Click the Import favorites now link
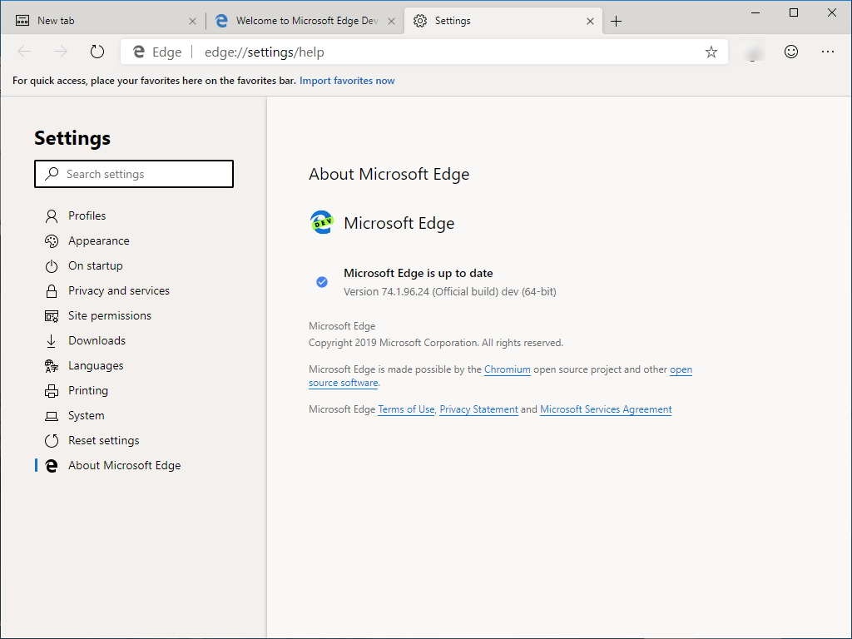This screenshot has width=852, height=639. click(347, 80)
